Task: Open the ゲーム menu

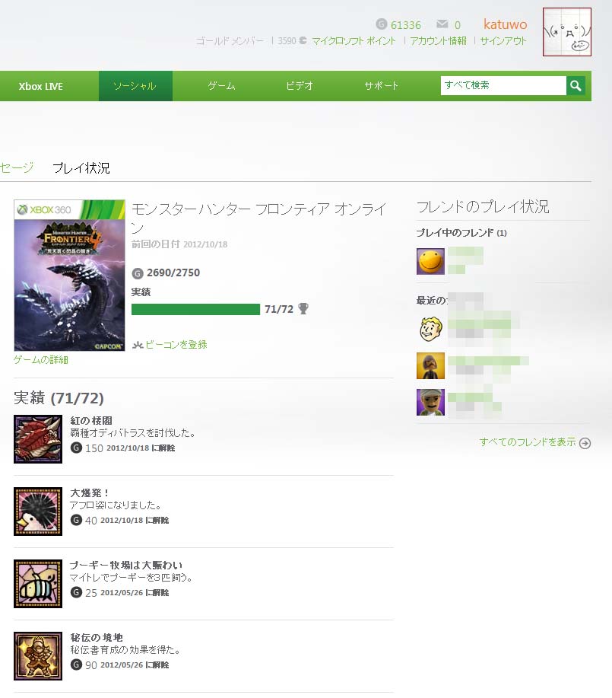Action: [221, 86]
